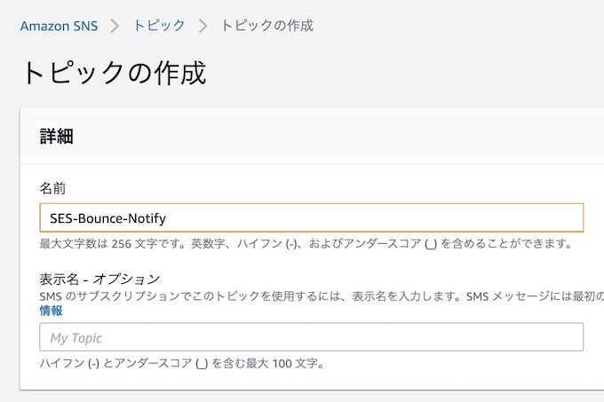This screenshot has height=402, width=604.
Task: Click the large トピックの作成 page heading
Action: pos(115,73)
